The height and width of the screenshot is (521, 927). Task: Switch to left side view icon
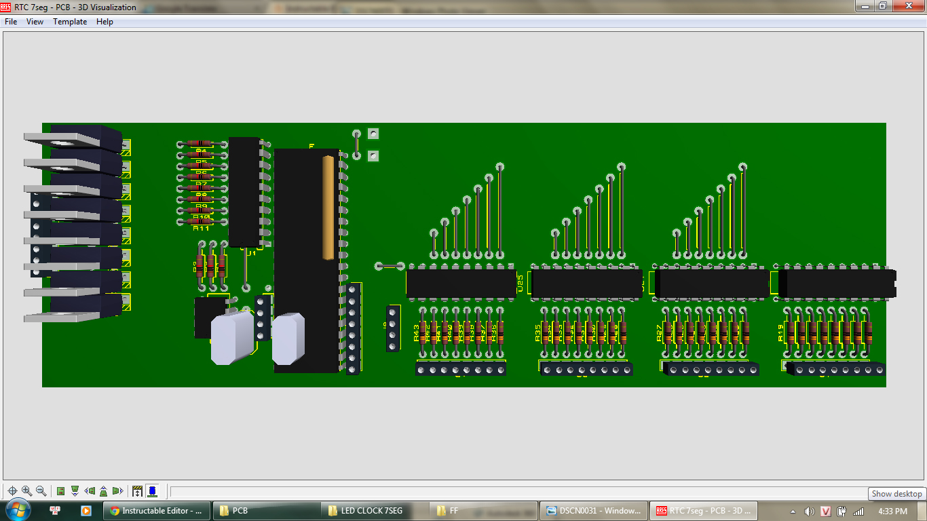point(90,490)
